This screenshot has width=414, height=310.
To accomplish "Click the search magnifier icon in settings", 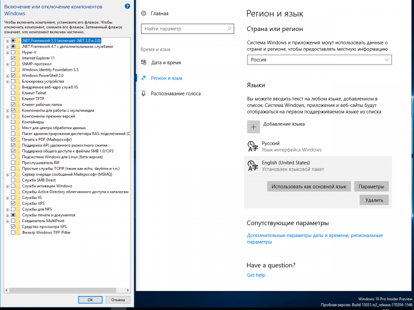I will pos(229,28).
